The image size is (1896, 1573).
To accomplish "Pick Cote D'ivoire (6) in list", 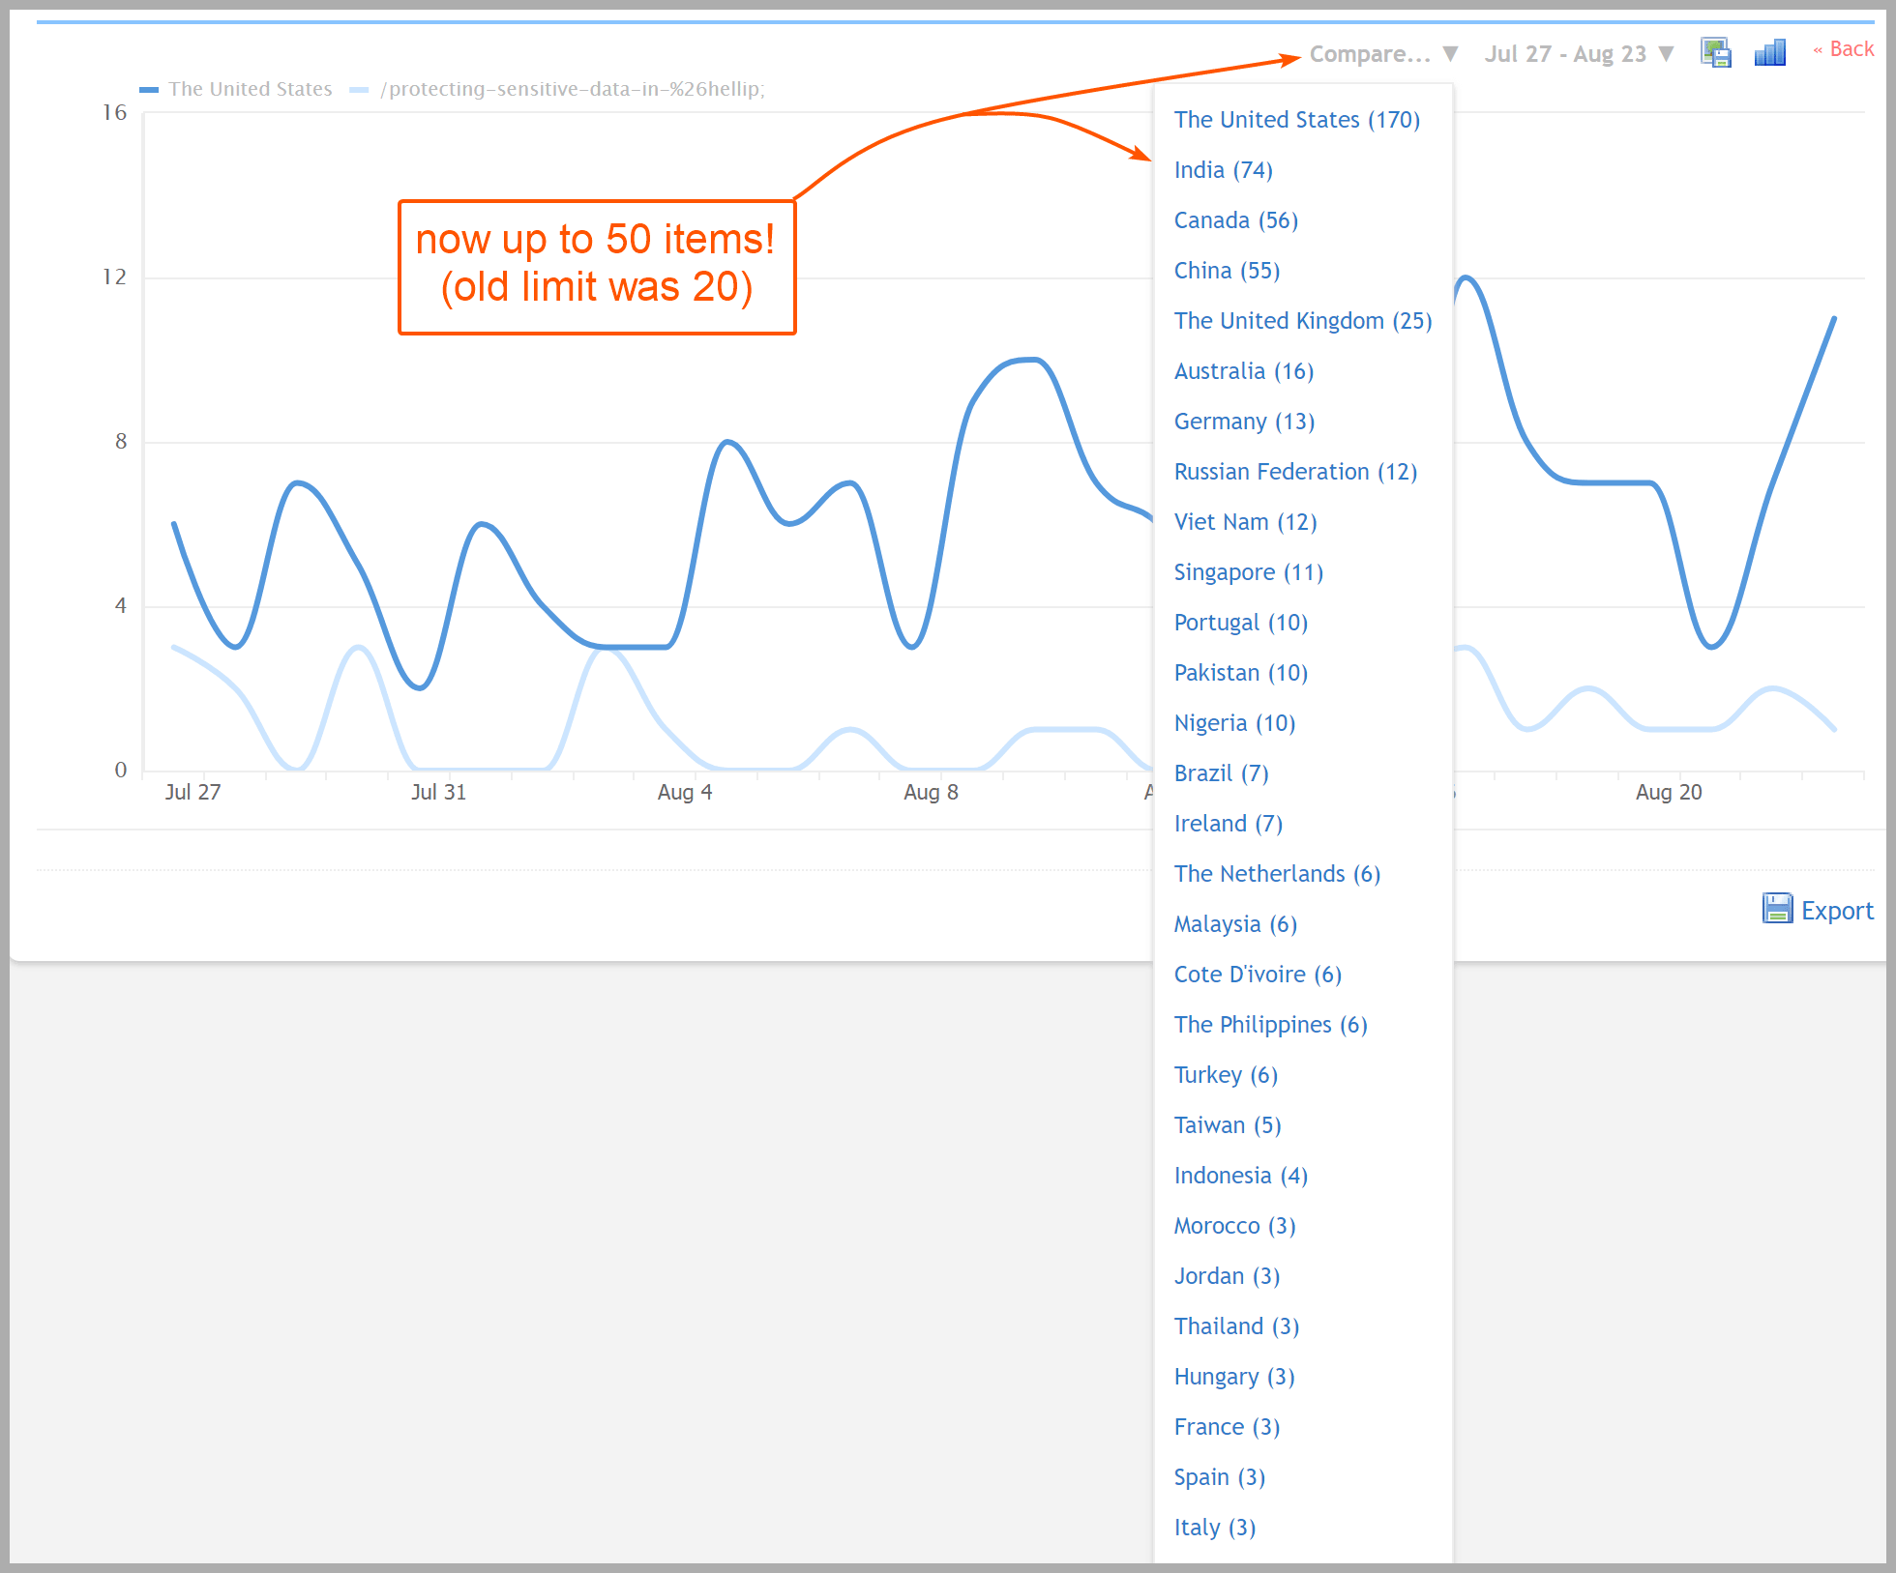I will (x=1258, y=975).
